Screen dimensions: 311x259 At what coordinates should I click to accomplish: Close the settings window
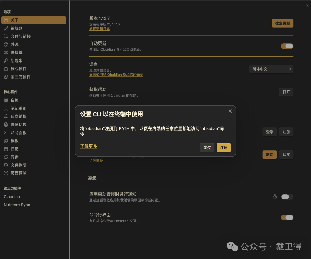[x=308, y=6]
